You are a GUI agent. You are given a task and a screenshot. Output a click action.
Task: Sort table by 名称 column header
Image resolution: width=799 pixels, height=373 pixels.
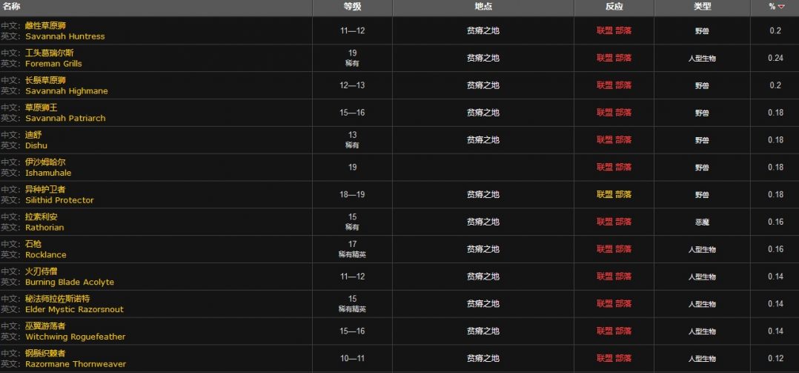(11, 6)
